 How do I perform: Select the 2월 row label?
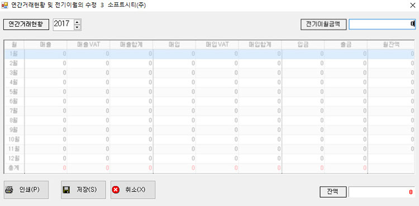pos(14,63)
